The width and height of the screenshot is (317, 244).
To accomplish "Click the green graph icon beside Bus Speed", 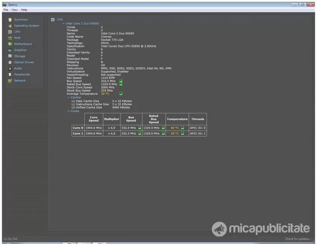I will [x=121, y=81].
